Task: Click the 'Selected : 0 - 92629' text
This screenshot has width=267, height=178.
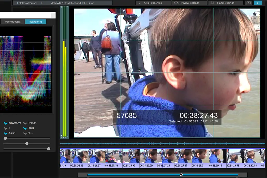Action: 184,121
